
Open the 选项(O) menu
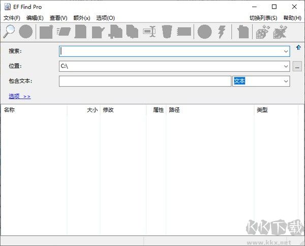105,18
